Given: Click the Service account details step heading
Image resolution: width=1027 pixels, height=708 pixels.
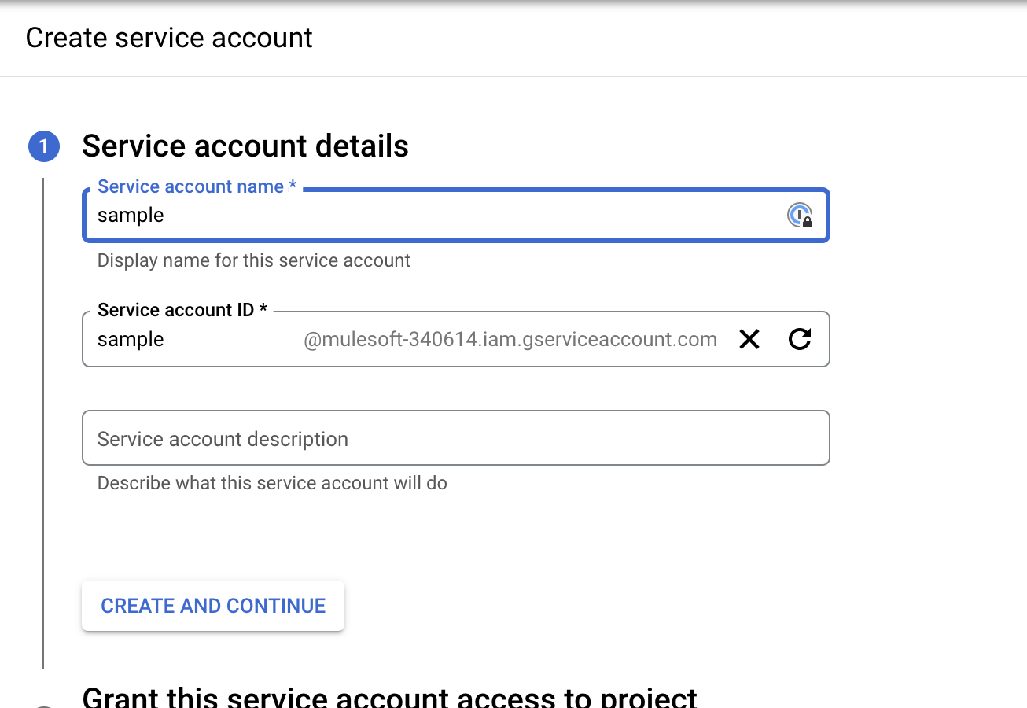Looking at the screenshot, I should pos(245,146).
